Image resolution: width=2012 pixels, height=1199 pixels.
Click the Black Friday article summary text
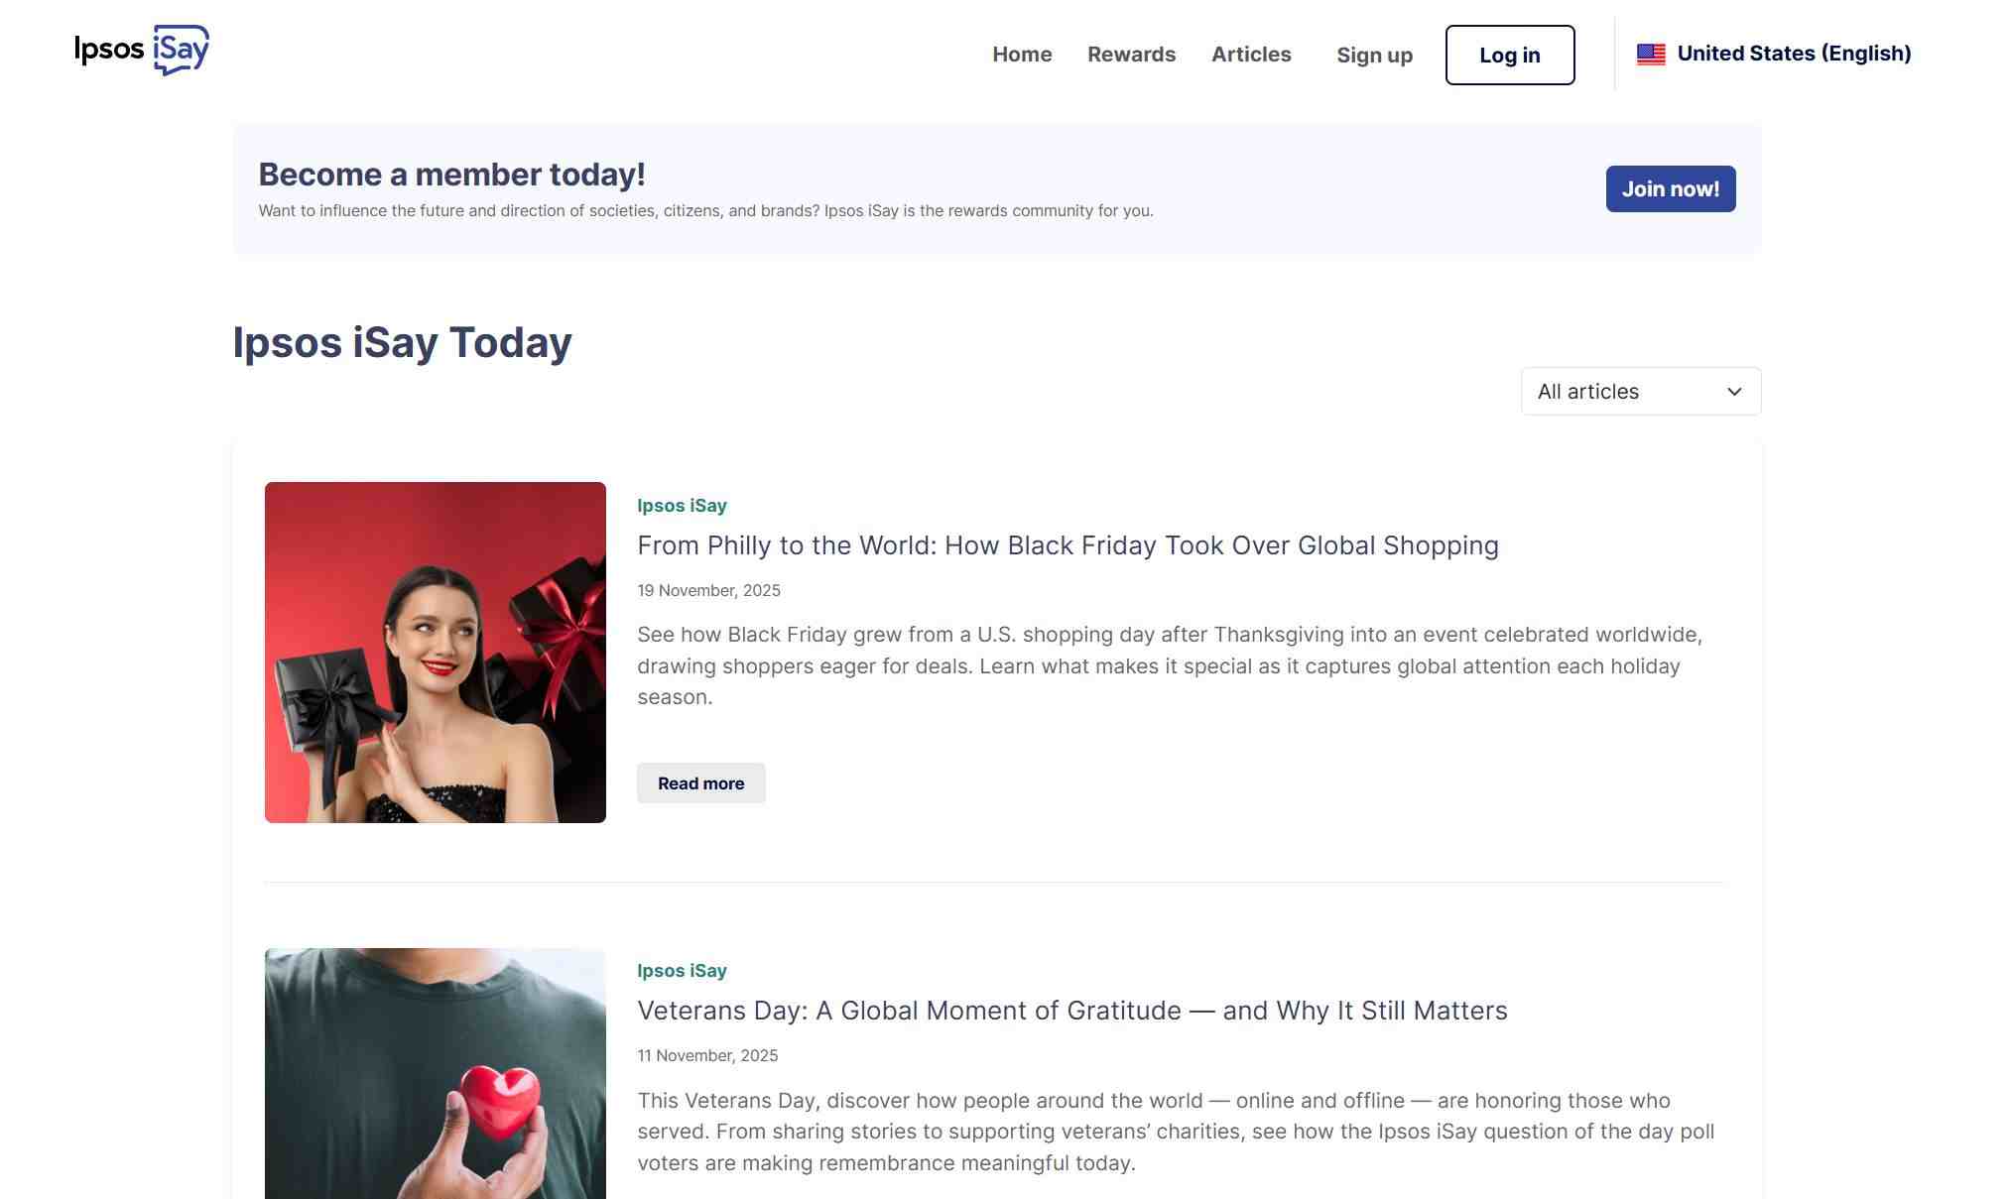pos(1169,665)
